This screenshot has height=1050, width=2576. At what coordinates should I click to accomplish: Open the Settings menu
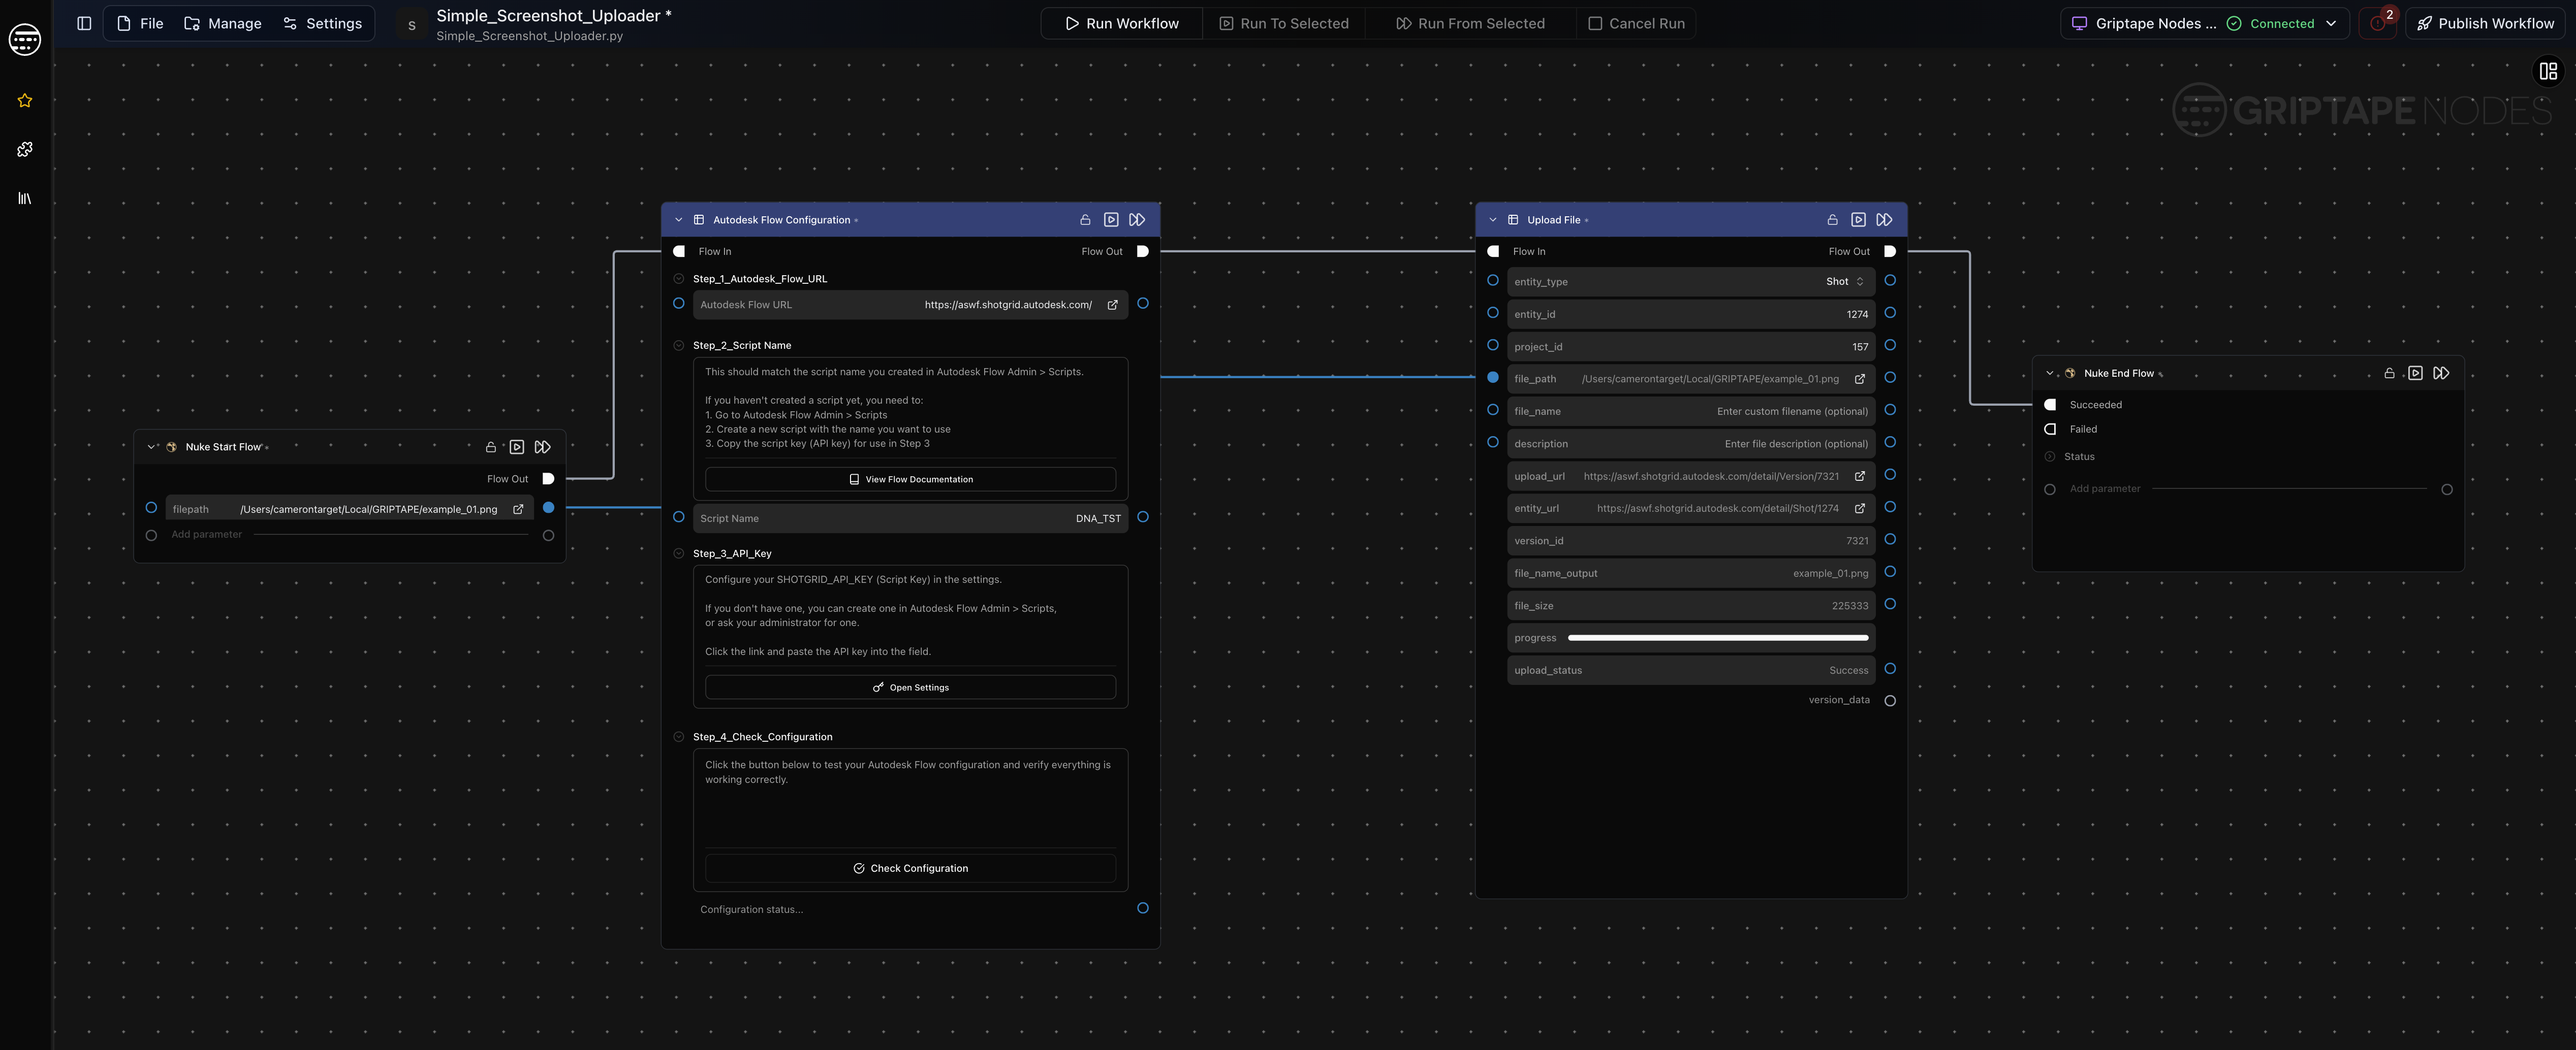coord(323,23)
